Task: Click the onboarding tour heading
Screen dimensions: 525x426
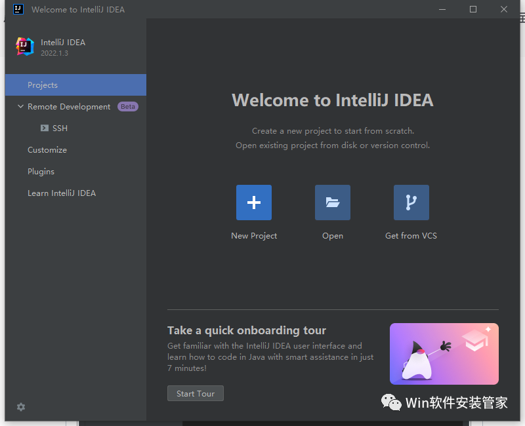Action: click(247, 330)
